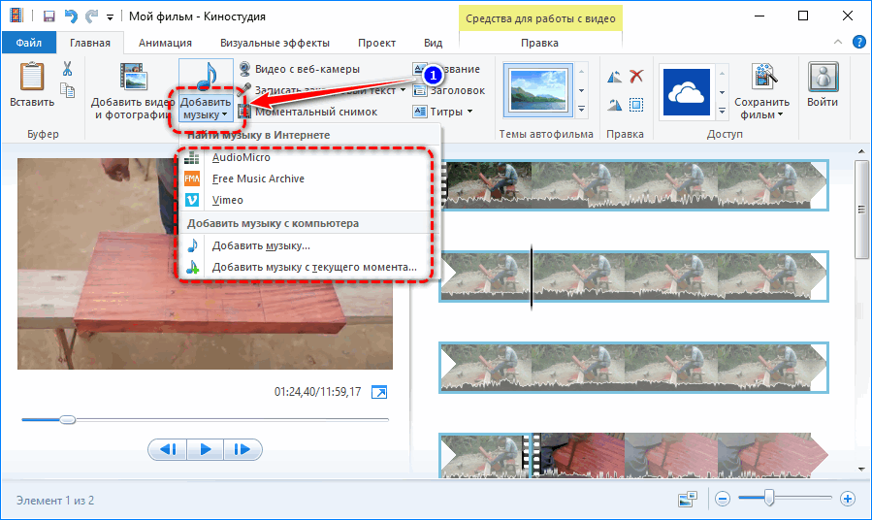The width and height of the screenshot is (872, 520).
Task: Click the next frame button
Action: click(x=242, y=449)
